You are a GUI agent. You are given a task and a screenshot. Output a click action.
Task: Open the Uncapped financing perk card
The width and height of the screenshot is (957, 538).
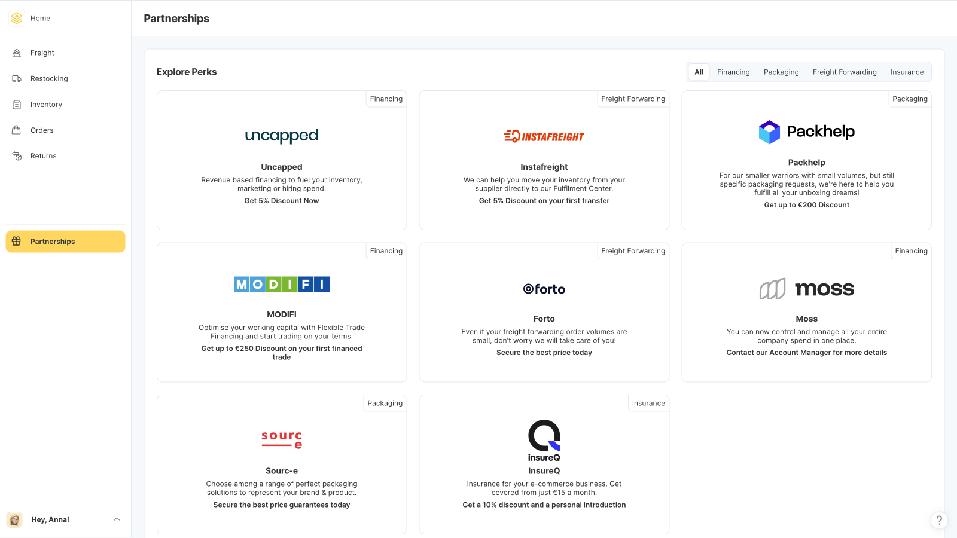tap(281, 160)
